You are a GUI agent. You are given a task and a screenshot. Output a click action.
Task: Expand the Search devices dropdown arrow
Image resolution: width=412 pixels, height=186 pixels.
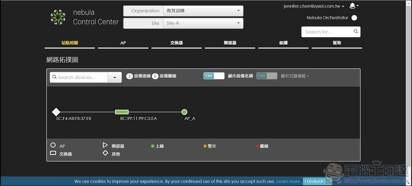pyautogui.click(x=115, y=77)
